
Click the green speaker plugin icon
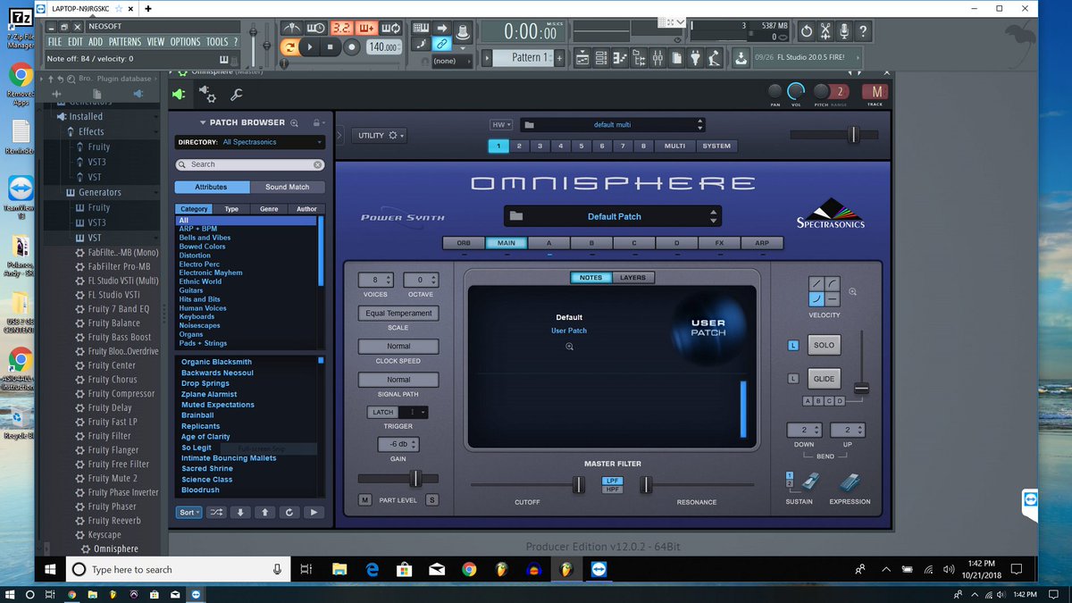pos(180,94)
